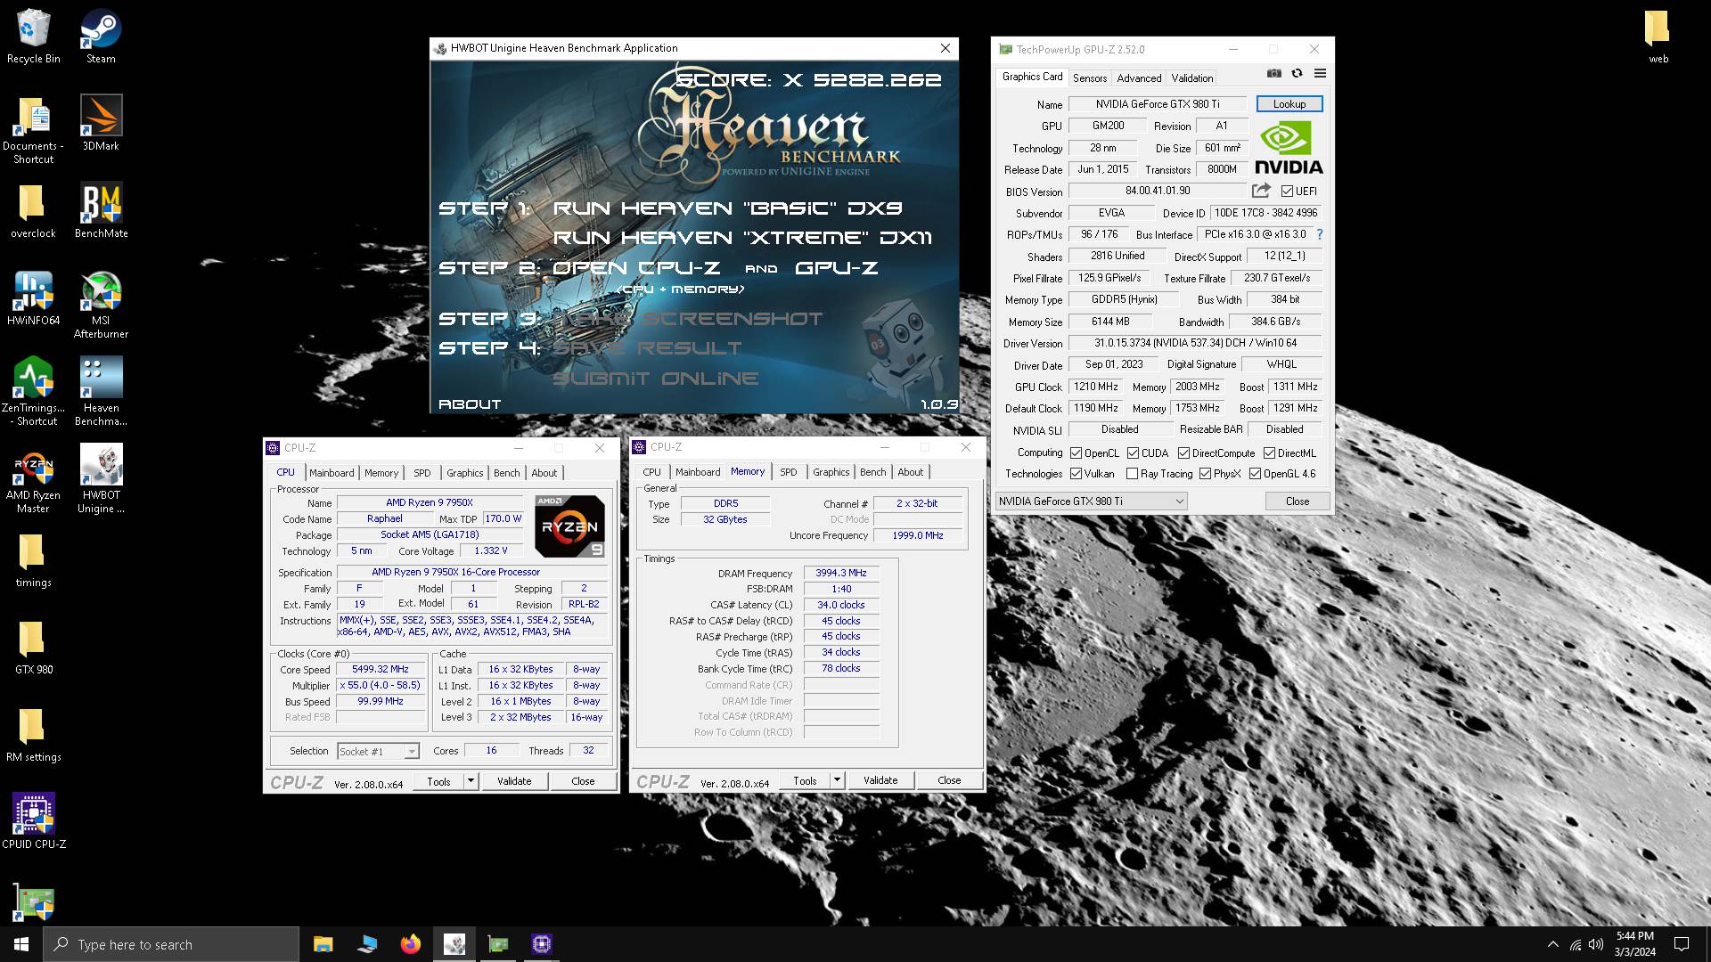Image resolution: width=1711 pixels, height=962 pixels.
Task: Enable the Ray Tracing checkbox
Action: pyautogui.click(x=1132, y=474)
